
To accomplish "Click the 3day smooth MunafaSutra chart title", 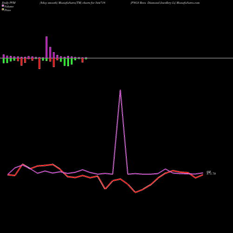I will [x=72, y=3].
